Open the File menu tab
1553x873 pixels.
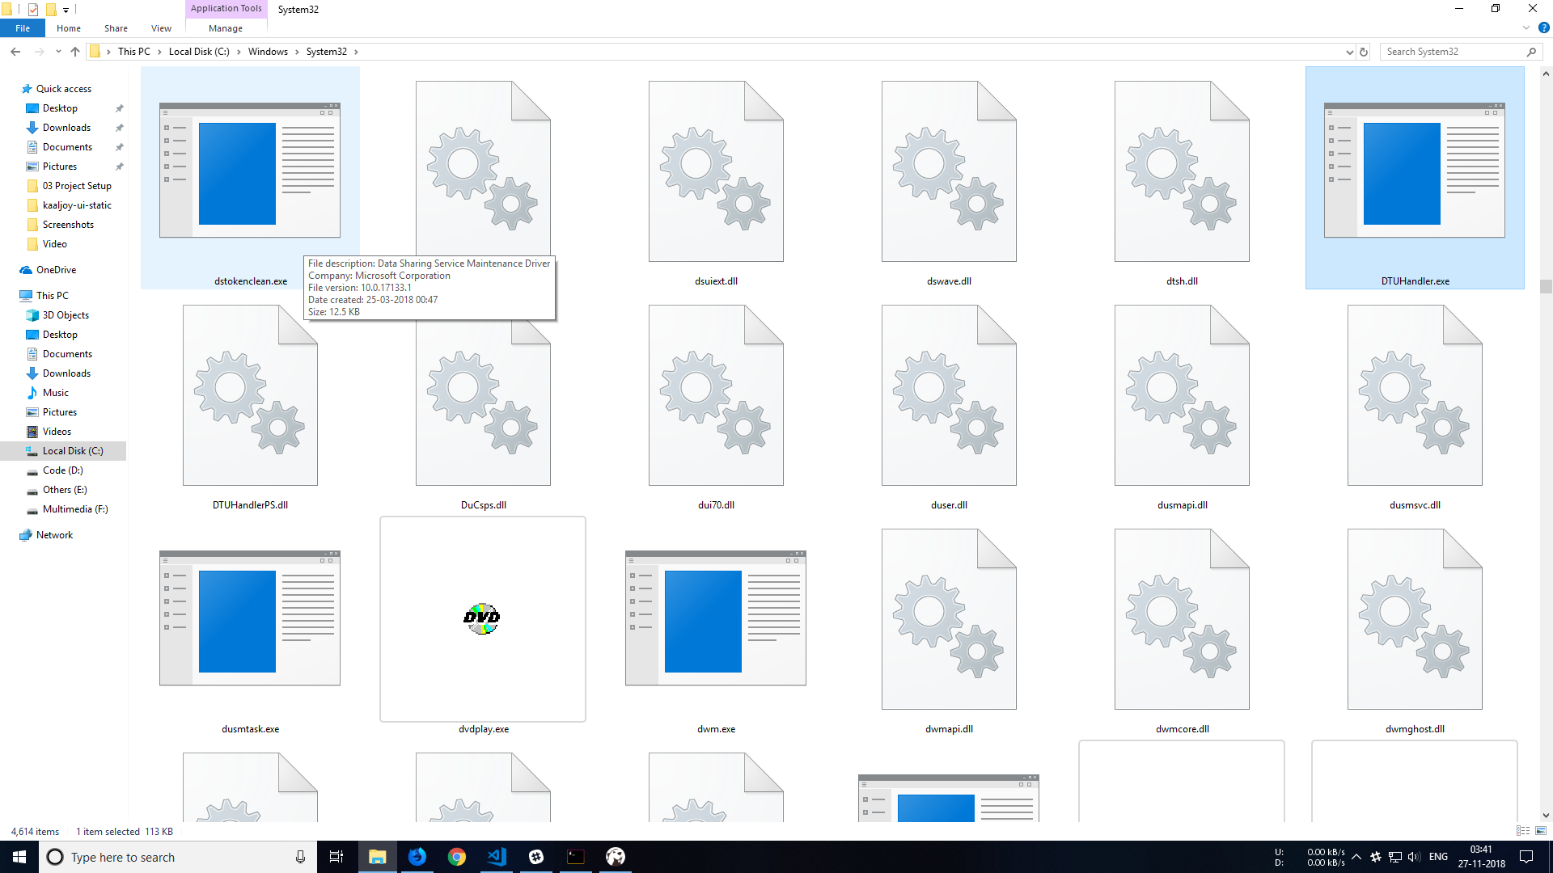pos(23,28)
